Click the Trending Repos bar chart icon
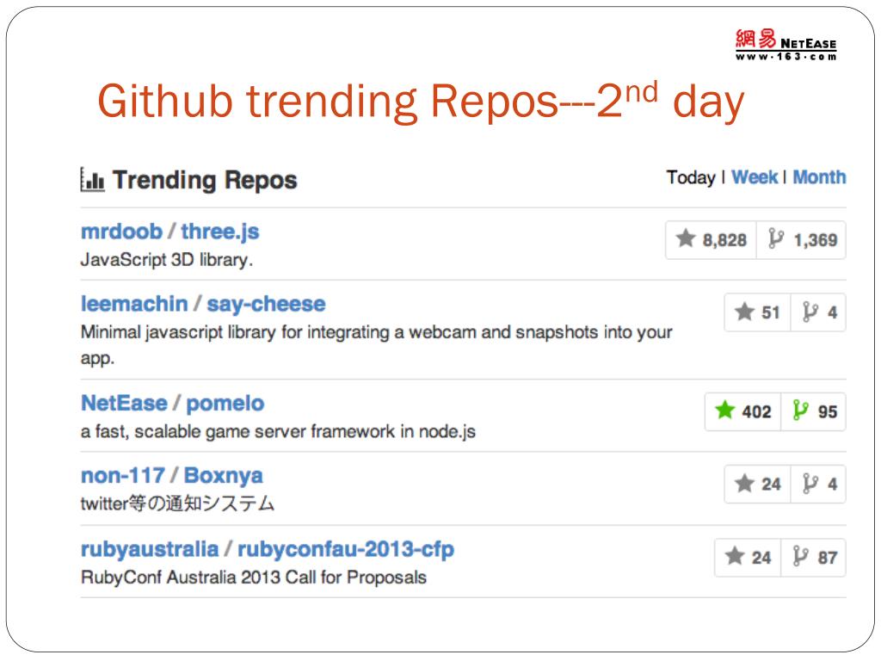Viewport: 881px width, 661px height. tap(92, 180)
